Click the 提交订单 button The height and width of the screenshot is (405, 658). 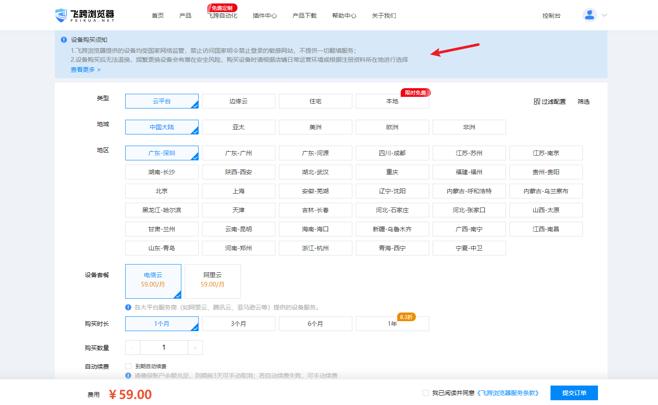click(x=574, y=393)
